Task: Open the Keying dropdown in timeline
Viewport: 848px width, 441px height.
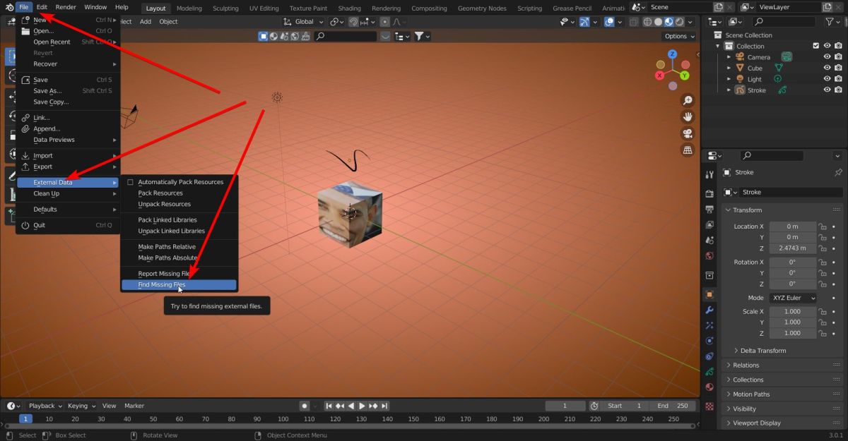Action: 82,406
